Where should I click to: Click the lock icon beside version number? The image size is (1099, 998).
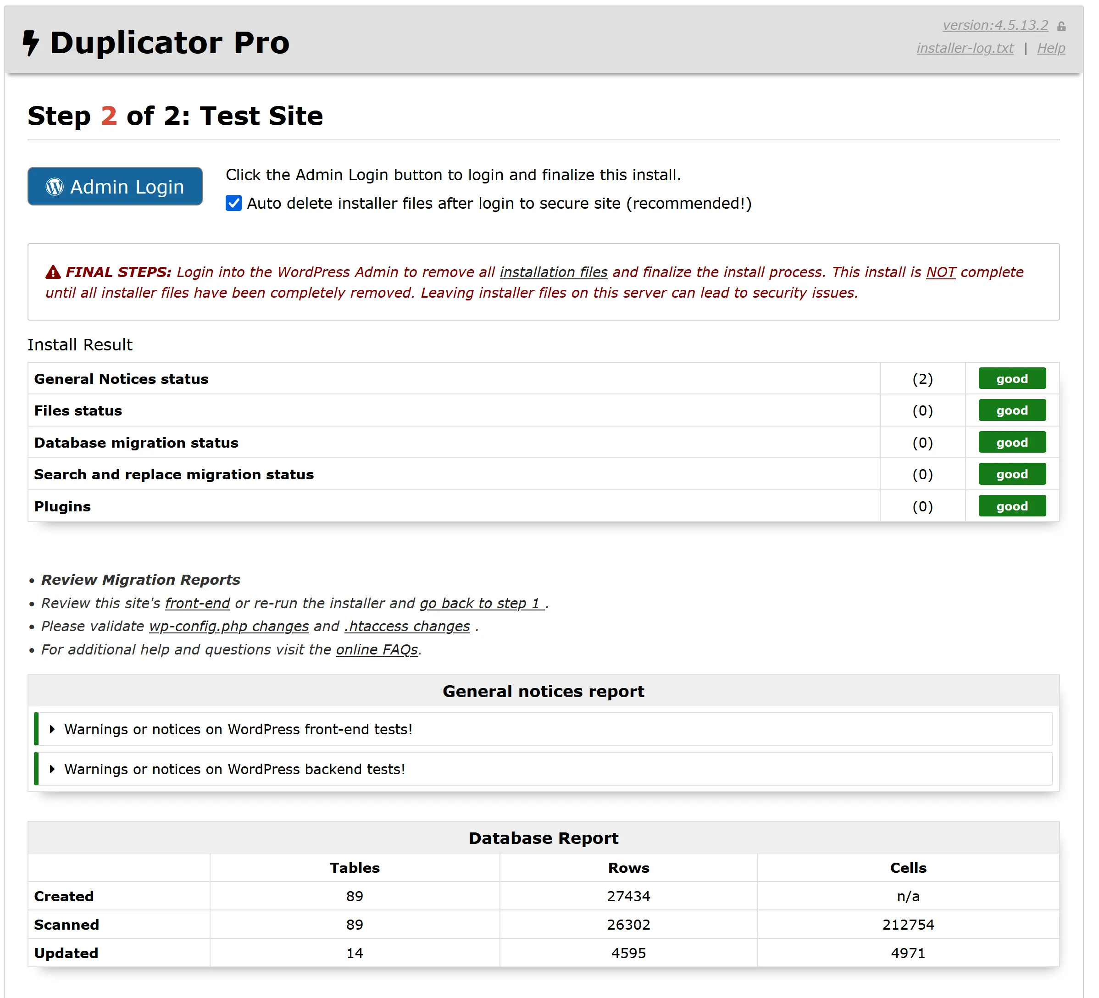[x=1061, y=26]
